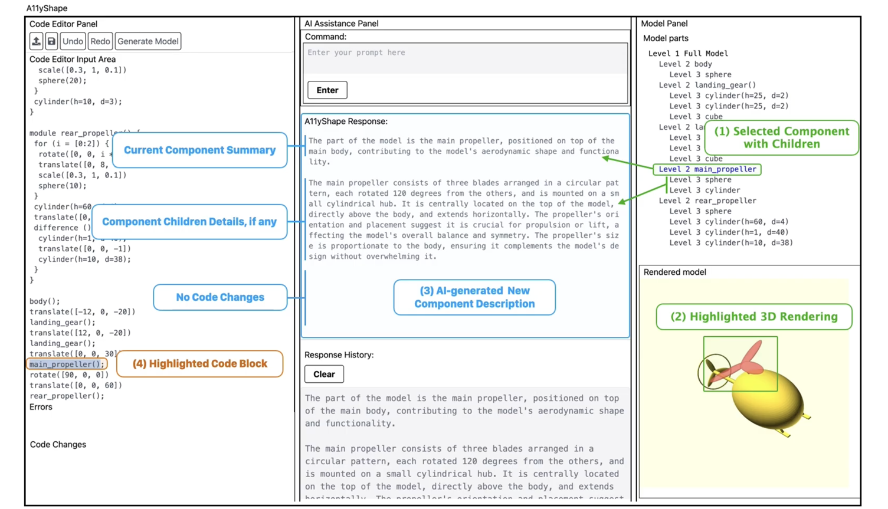Select the Level 2 body part

click(x=685, y=64)
